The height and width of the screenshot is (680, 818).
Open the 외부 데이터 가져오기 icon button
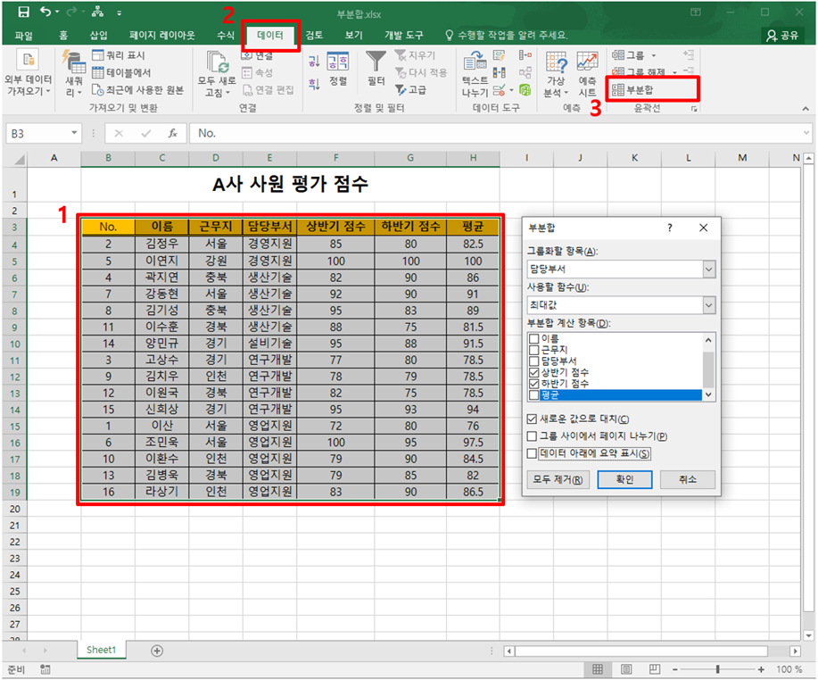click(x=28, y=60)
